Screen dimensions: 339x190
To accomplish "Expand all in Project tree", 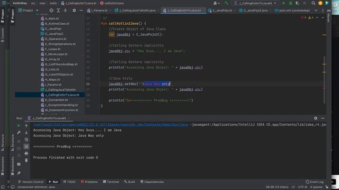I will tap(58, 11).
